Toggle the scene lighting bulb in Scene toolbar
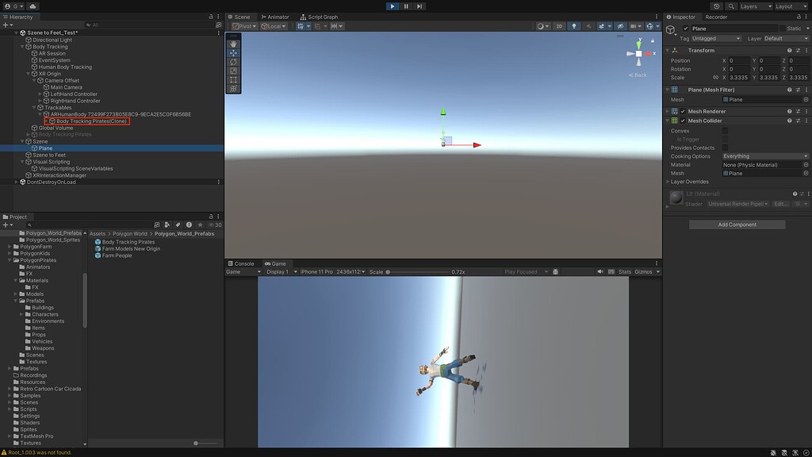812x457 pixels. coord(574,25)
